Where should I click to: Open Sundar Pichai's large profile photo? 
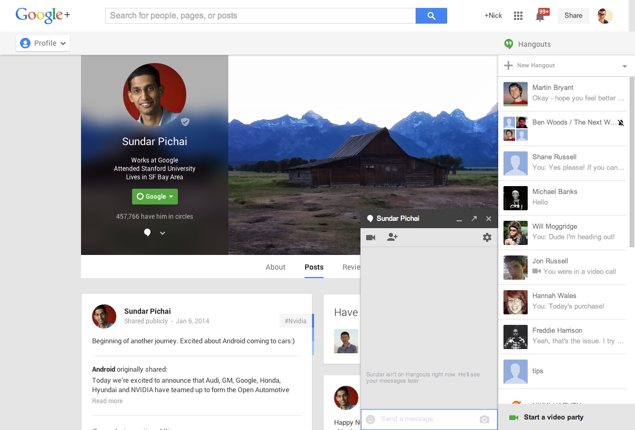(155, 95)
